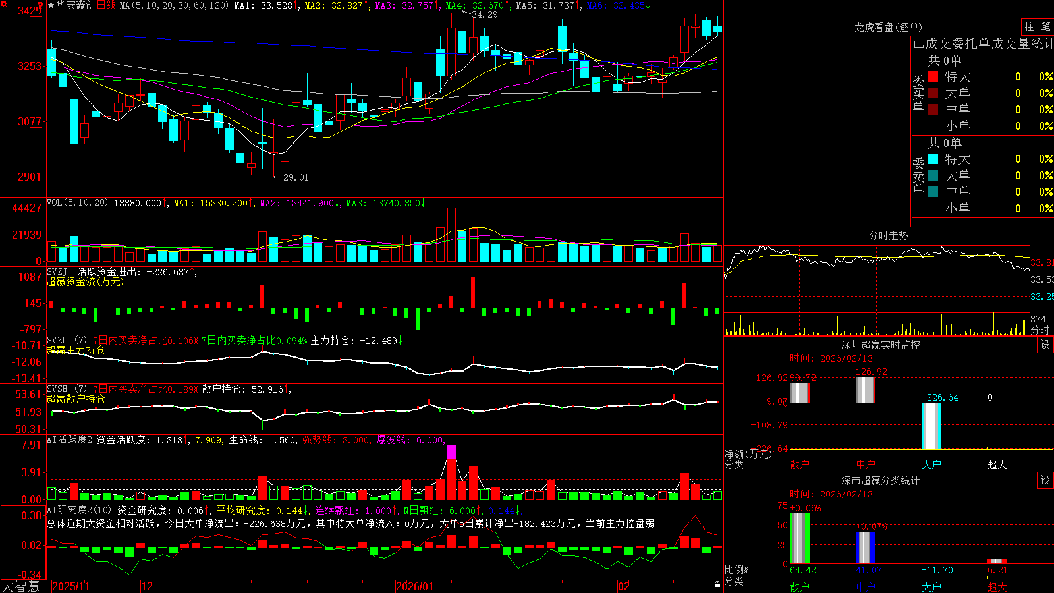Click the small red 超大 bar showing 6.21

pos(997,561)
